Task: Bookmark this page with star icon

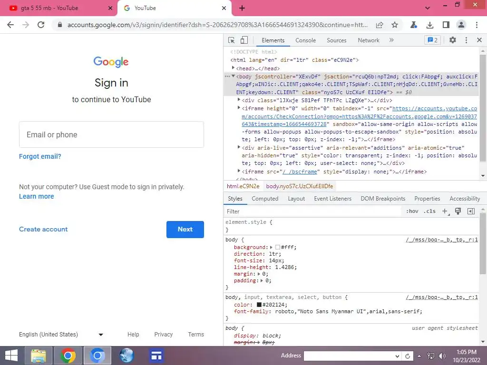Action: tap(394, 25)
